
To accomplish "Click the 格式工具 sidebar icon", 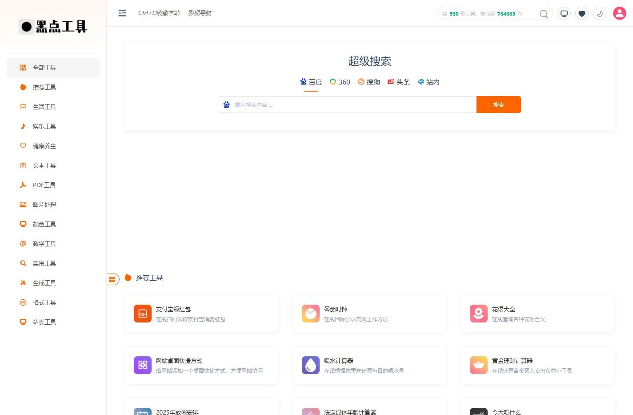I will [23, 302].
